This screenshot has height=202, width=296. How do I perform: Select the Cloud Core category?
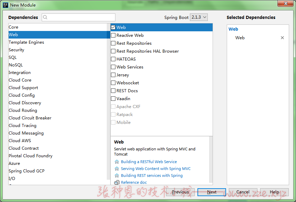(x=58, y=80)
